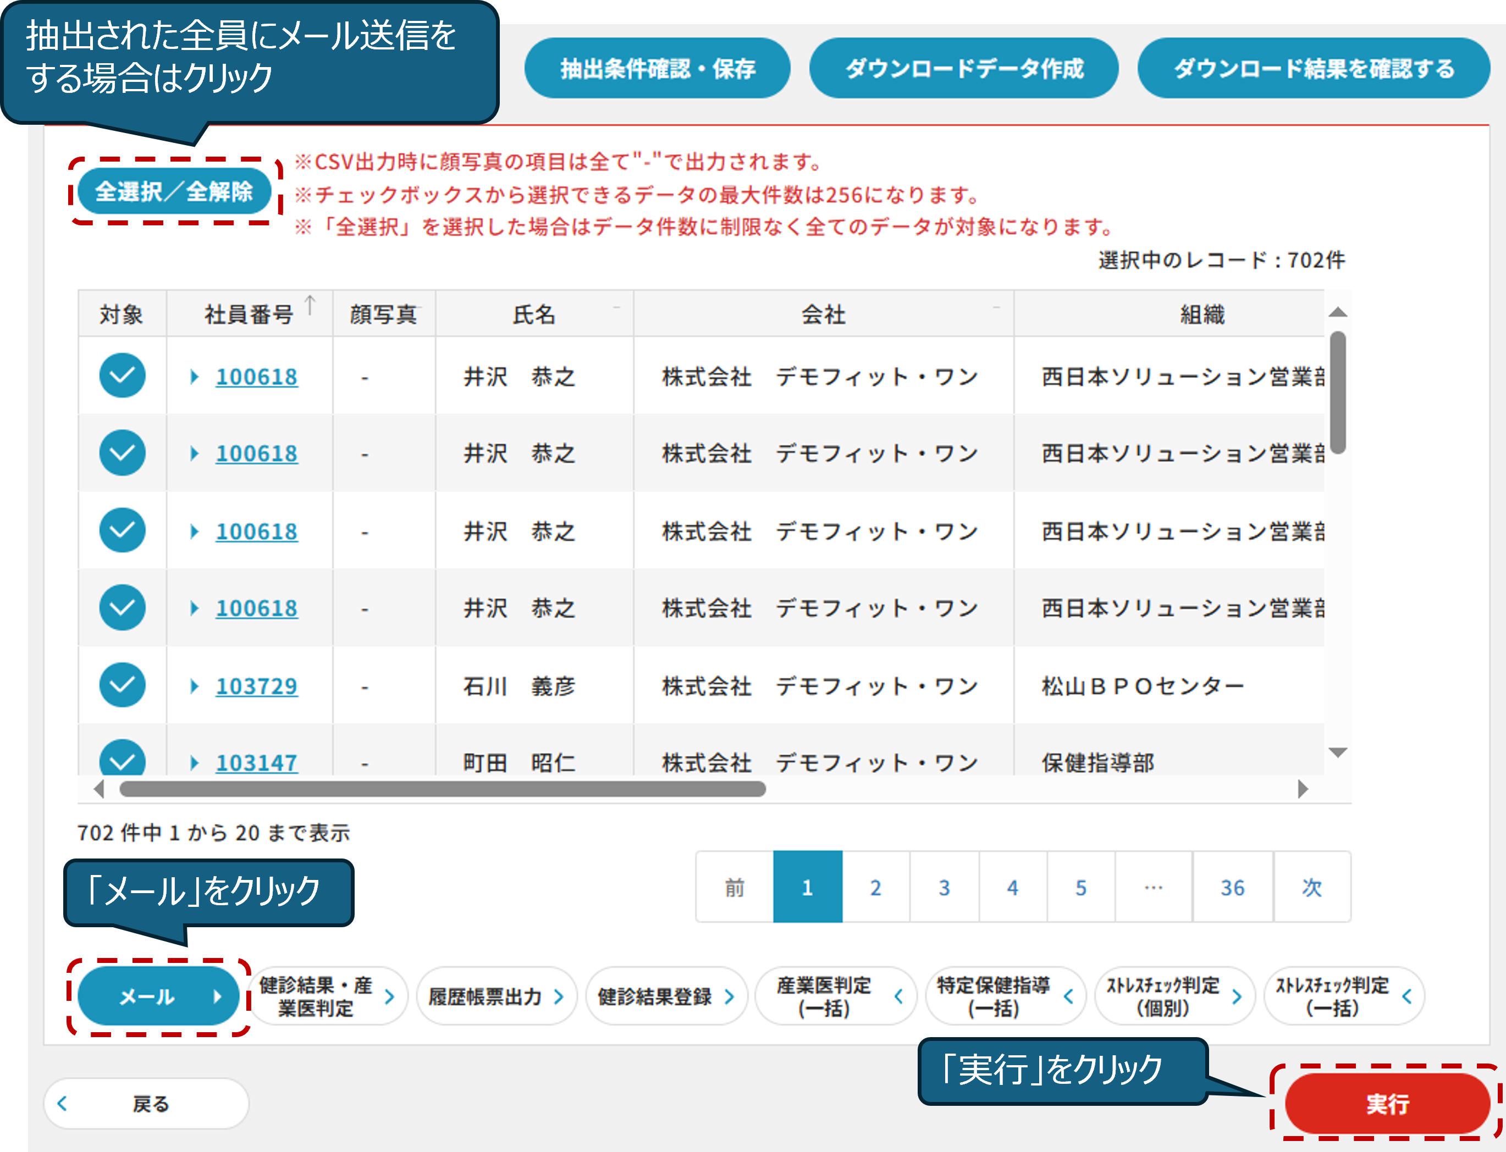The image size is (1506, 1152).
Task: Expand row details for employee 103147
Action: coord(194,762)
